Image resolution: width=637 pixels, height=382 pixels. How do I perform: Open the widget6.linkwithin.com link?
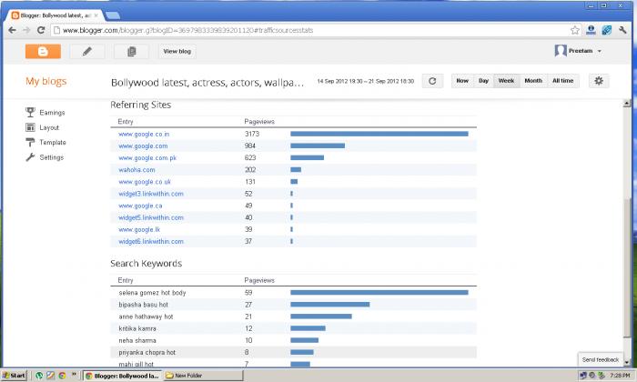(x=151, y=242)
